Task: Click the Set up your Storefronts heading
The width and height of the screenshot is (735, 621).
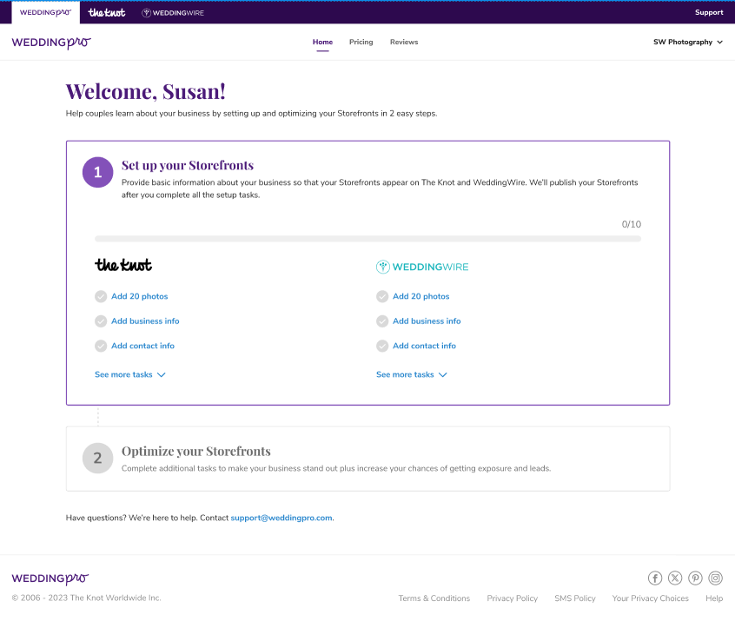Action: pos(188,165)
